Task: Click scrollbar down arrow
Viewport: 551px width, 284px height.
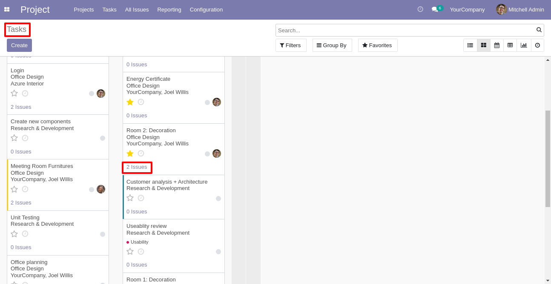Action: pyautogui.click(x=548, y=281)
